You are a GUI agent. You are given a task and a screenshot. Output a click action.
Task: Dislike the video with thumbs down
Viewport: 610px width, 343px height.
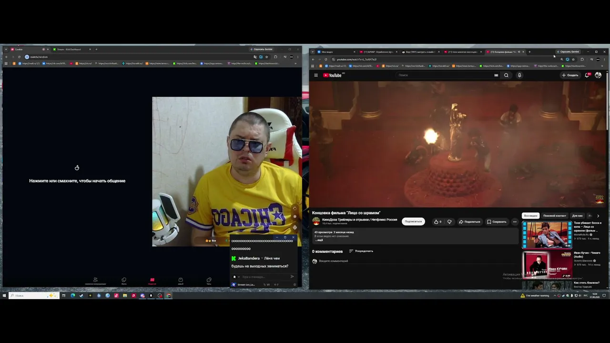point(449,222)
